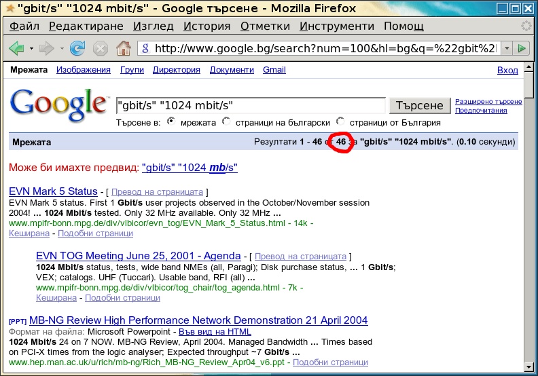Close the Firefox window
Image resolution: width=538 pixels, height=376 pixels.
point(528,9)
